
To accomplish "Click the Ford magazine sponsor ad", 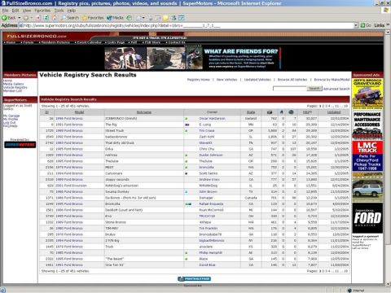I will 367,218.
